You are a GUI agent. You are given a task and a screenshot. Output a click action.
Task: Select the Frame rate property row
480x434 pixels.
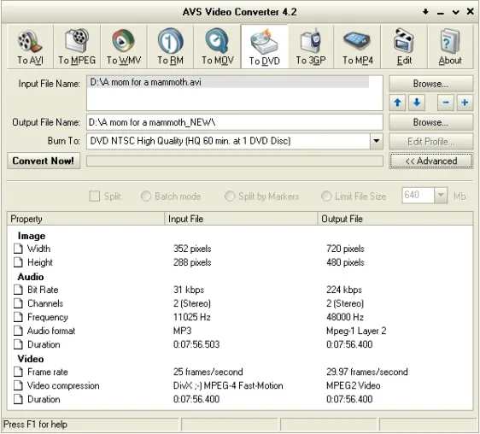coord(240,372)
